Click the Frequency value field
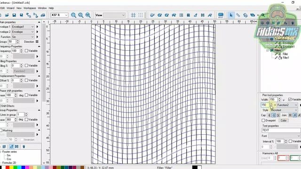The width and height of the screenshot is (301, 169). pos(16,51)
